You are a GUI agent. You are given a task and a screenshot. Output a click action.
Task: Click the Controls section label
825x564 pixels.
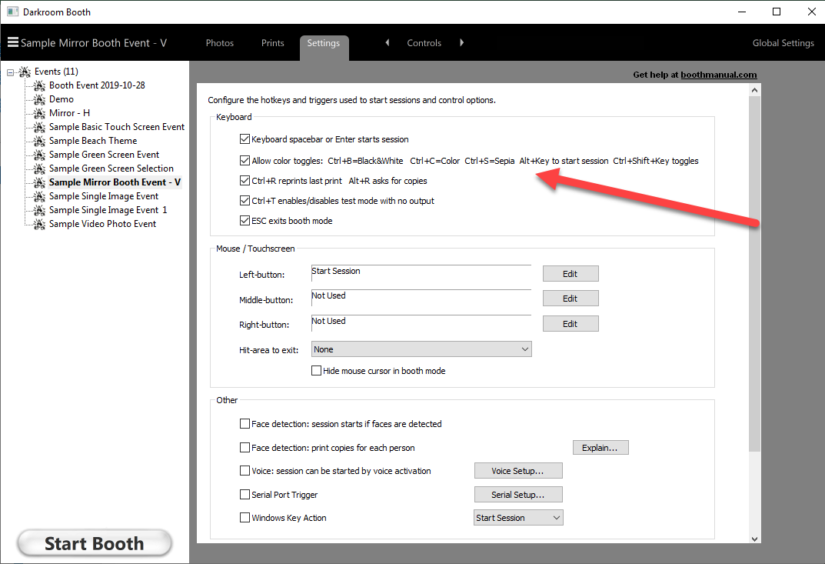(424, 43)
